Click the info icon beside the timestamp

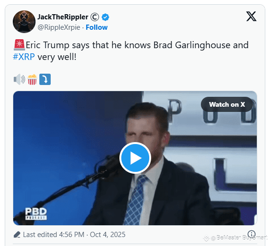[252, 234]
